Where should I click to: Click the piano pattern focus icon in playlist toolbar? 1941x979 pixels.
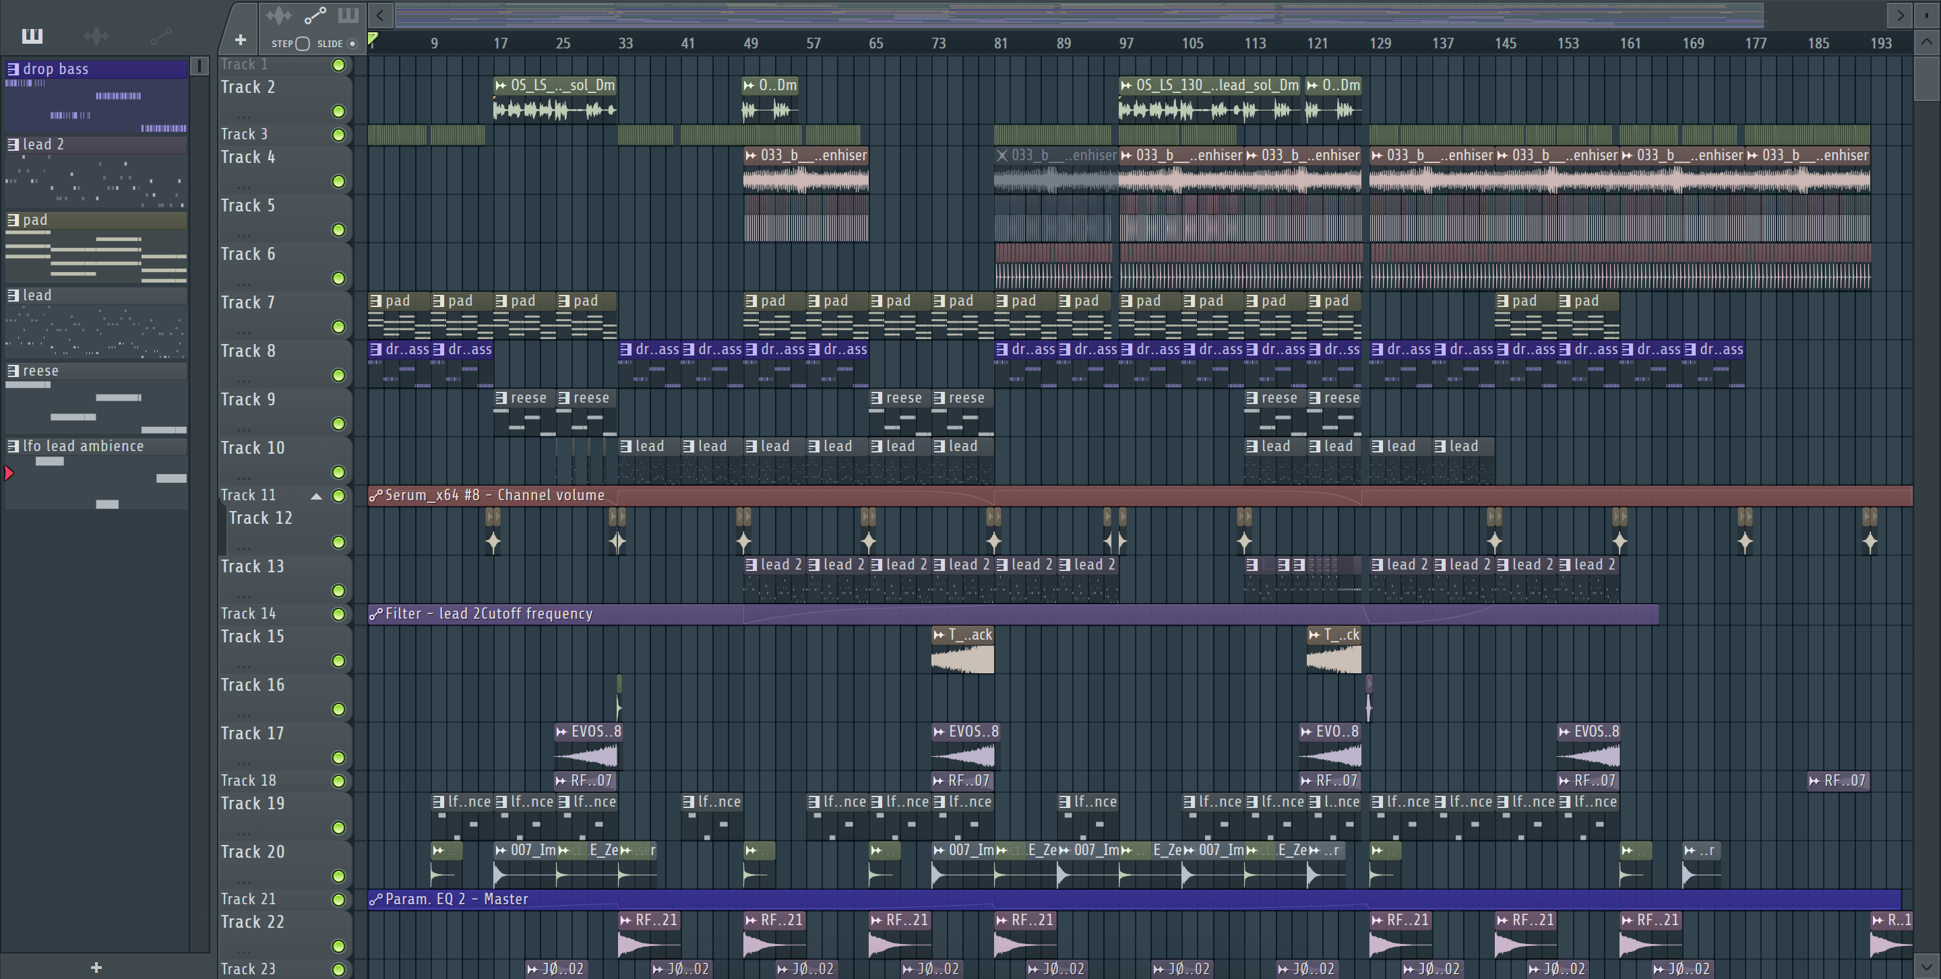[x=348, y=15]
